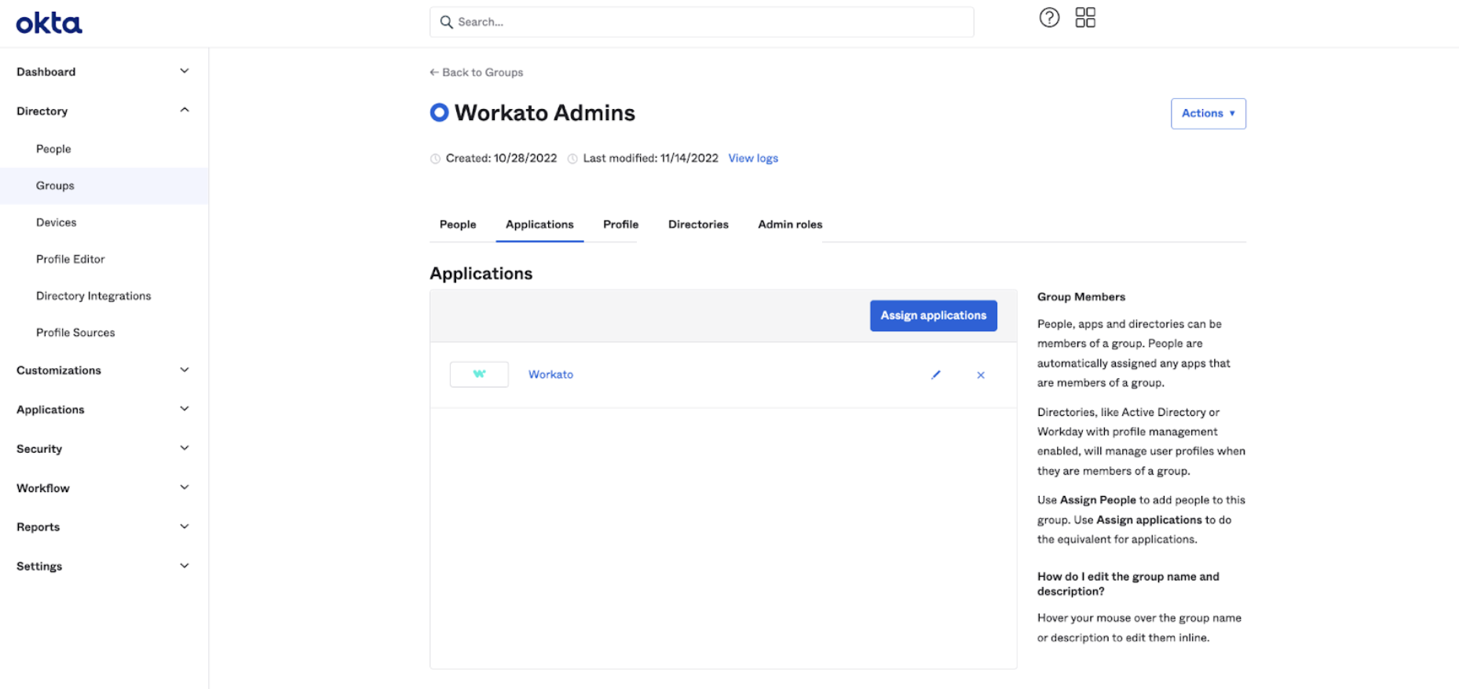This screenshot has height=689, width=1459.
Task: Switch to the People tab
Action: [458, 224]
